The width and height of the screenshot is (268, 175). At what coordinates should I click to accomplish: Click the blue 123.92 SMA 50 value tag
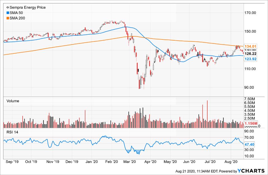(250, 59)
